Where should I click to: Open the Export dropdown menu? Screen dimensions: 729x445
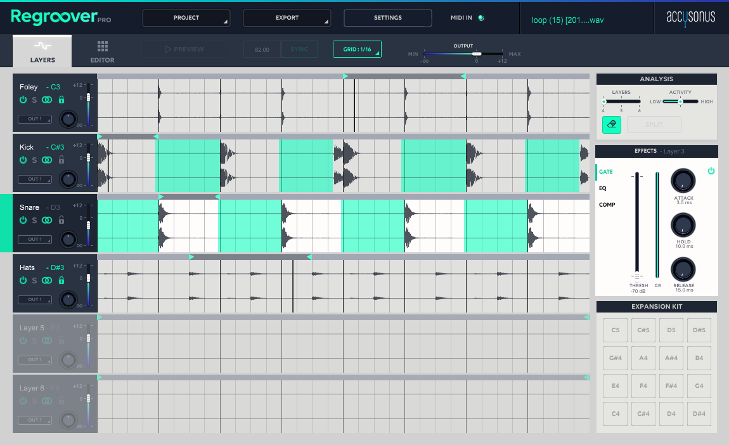(287, 18)
